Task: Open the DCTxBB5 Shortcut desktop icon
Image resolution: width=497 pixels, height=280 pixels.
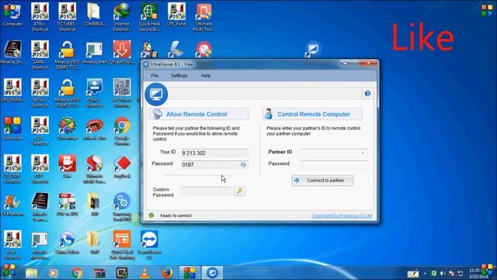Action: click(68, 17)
